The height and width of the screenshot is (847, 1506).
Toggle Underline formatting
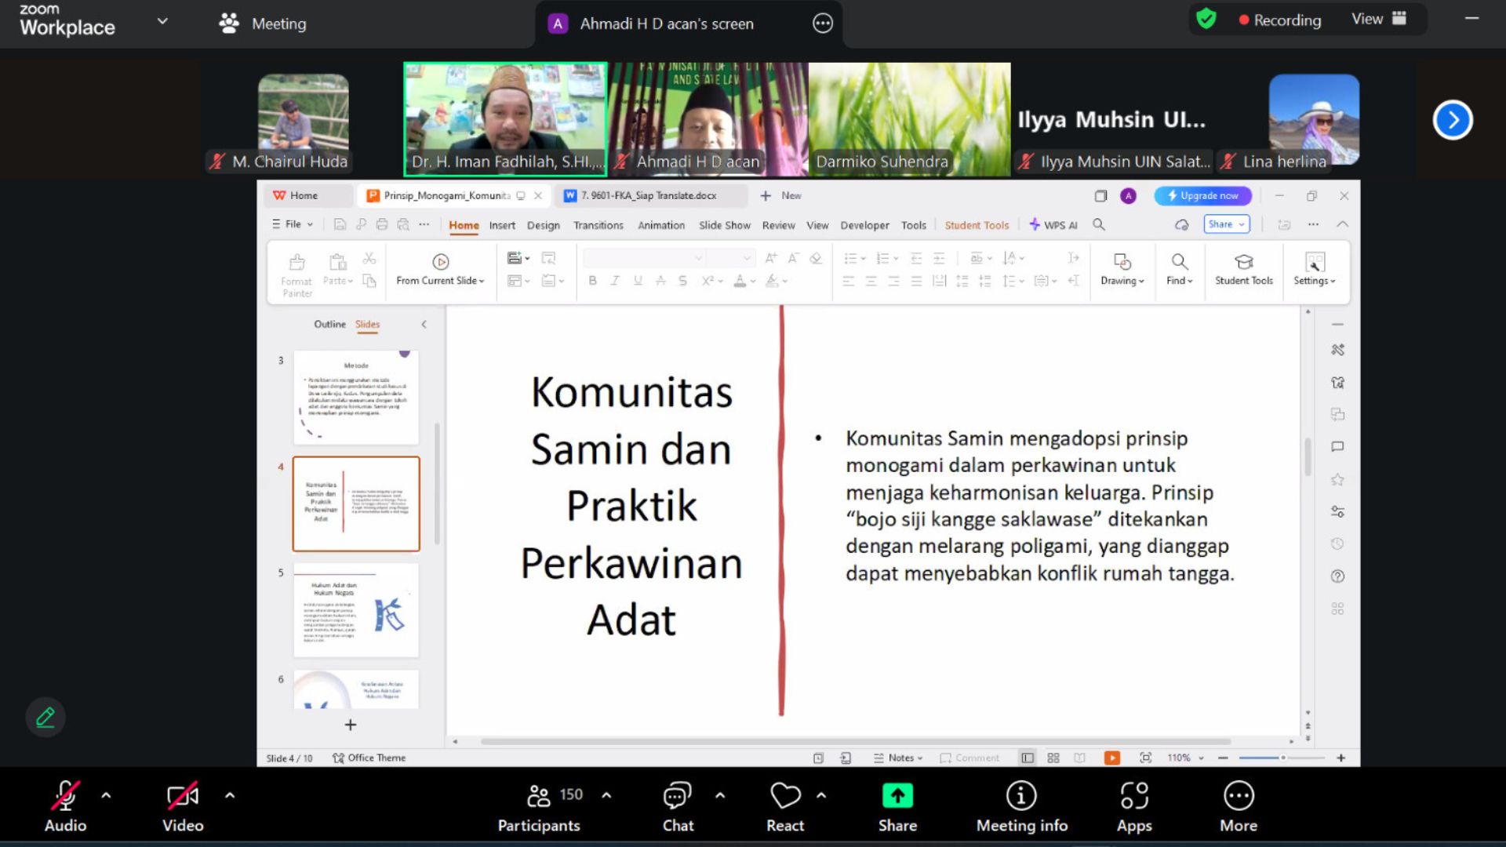point(638,281)
